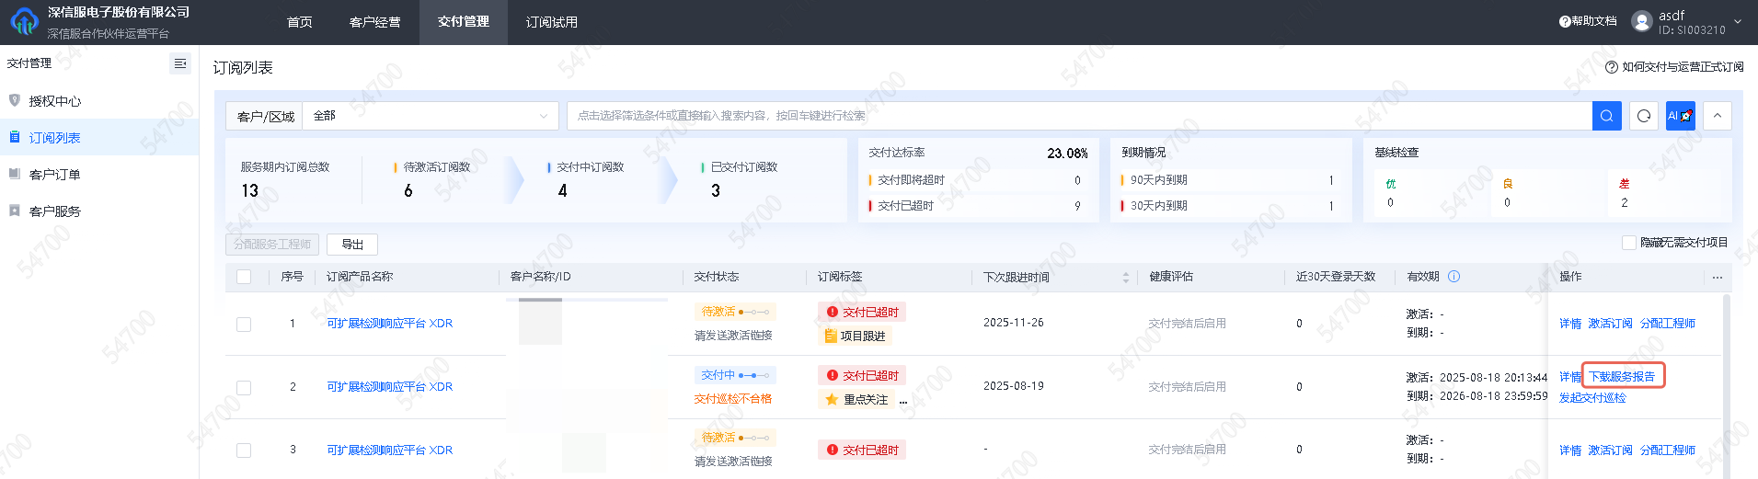The width and height of the screenshot is (1758, 479).
Task: Open the 客户经营 tab
Action: [375, 22]
